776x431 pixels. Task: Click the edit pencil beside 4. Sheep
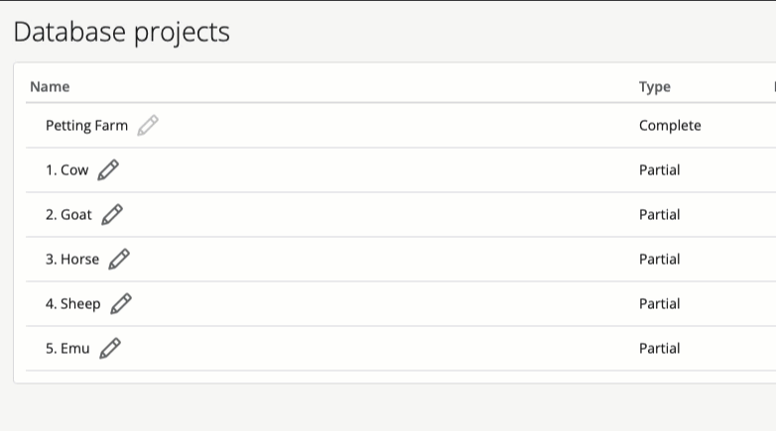[121, 303]
